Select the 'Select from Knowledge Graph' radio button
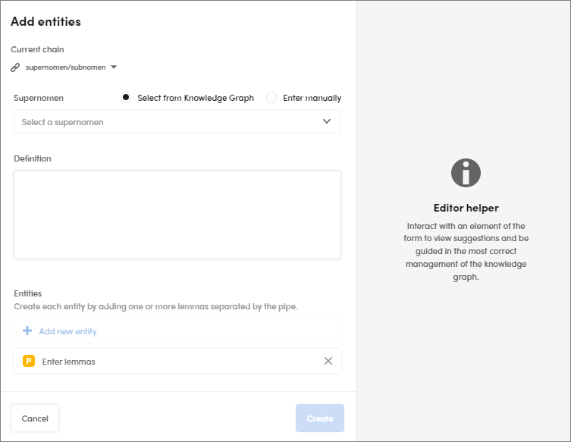The width and height of the screenshot is (571, 442). (x=126, y=98)
